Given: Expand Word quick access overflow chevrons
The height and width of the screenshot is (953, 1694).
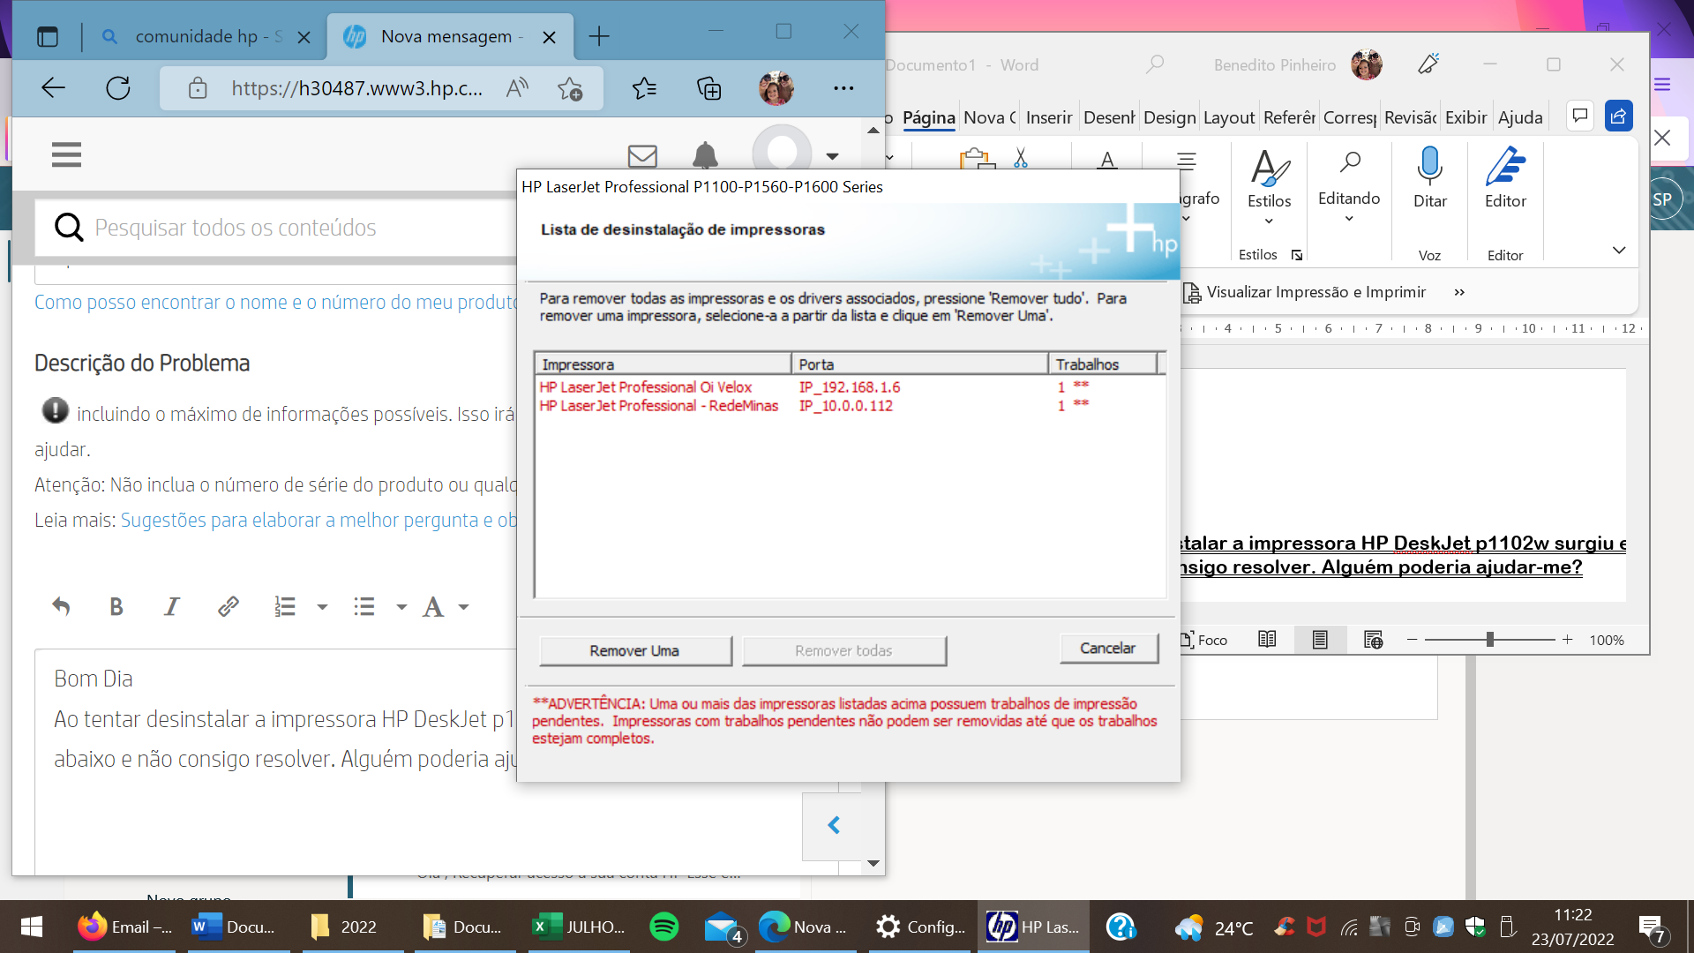Looking at the screenshot, I should click(1459, 292).
